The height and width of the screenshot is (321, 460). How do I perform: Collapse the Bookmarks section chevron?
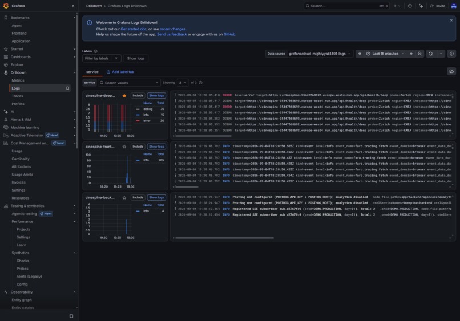coord(74,18)
